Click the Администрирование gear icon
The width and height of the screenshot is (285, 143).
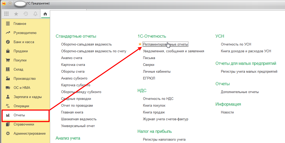[x=8, y=134]
